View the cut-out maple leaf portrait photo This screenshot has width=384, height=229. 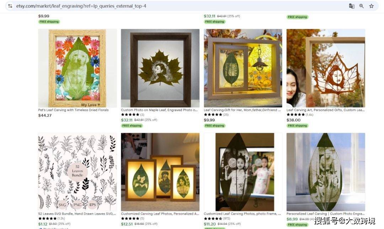(x=326, y=68)
